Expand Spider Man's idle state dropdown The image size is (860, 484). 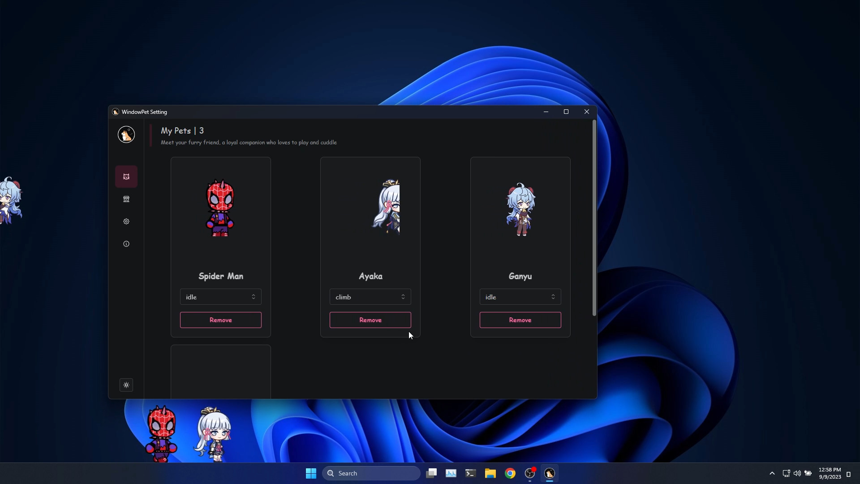(x=220, y=297)
